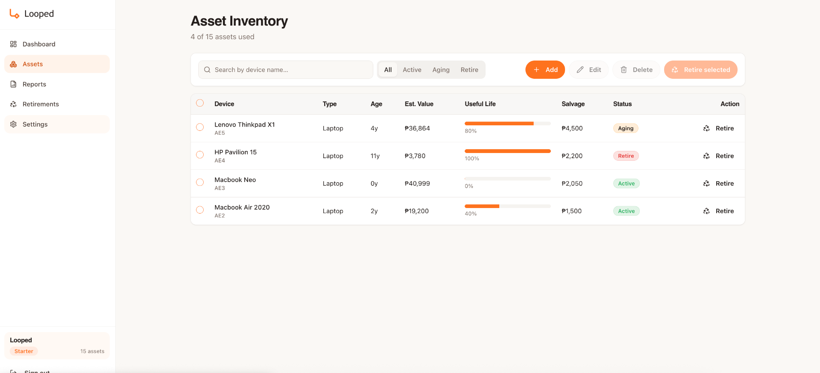Select the Macbook Neo row checkbox
The height and width of the screenshot is (373, 820).
pyautogui.click(x=200, y=182)
